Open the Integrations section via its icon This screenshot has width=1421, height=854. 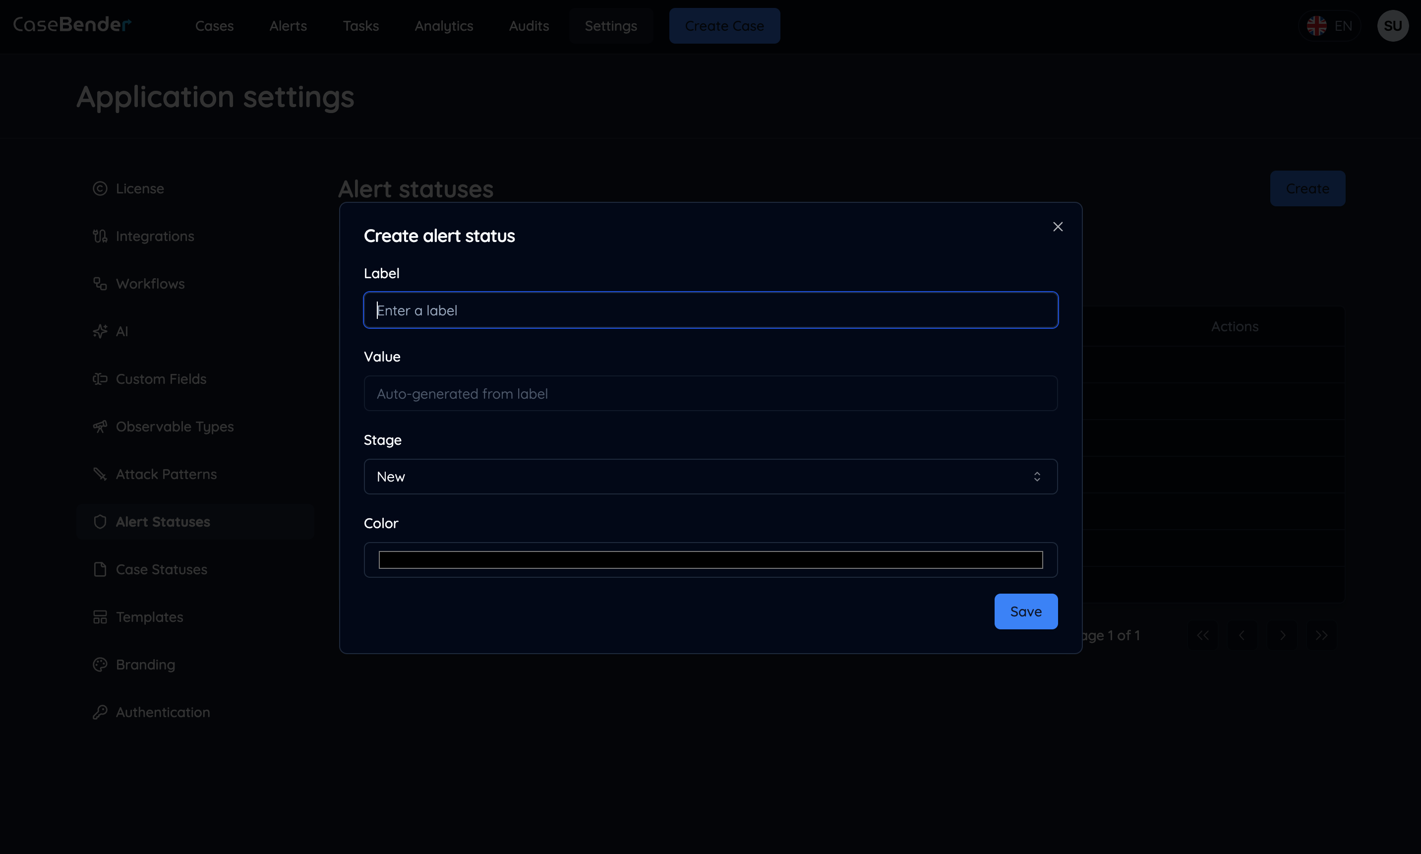[x=100, y=236]
